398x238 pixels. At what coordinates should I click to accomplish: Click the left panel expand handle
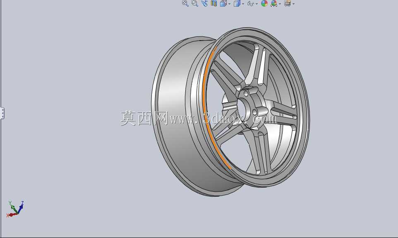pos(2,113)
